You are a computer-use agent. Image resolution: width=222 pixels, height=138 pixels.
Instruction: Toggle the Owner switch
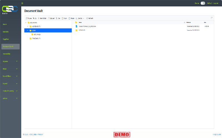tap(203, 3)
